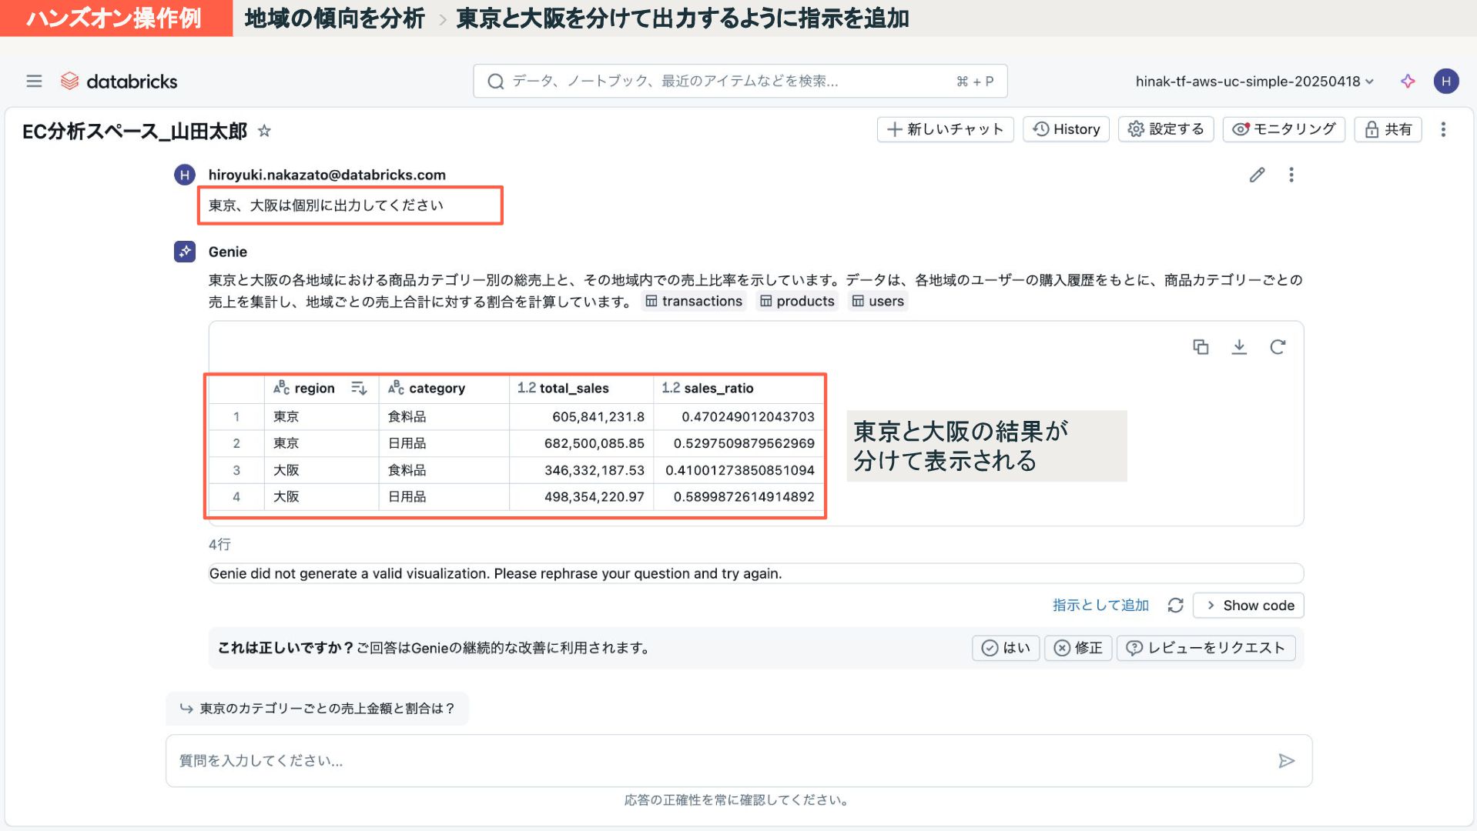Screen dimensions: 1477x831
Task: Open the products table chip
Action: coord(797,302)
